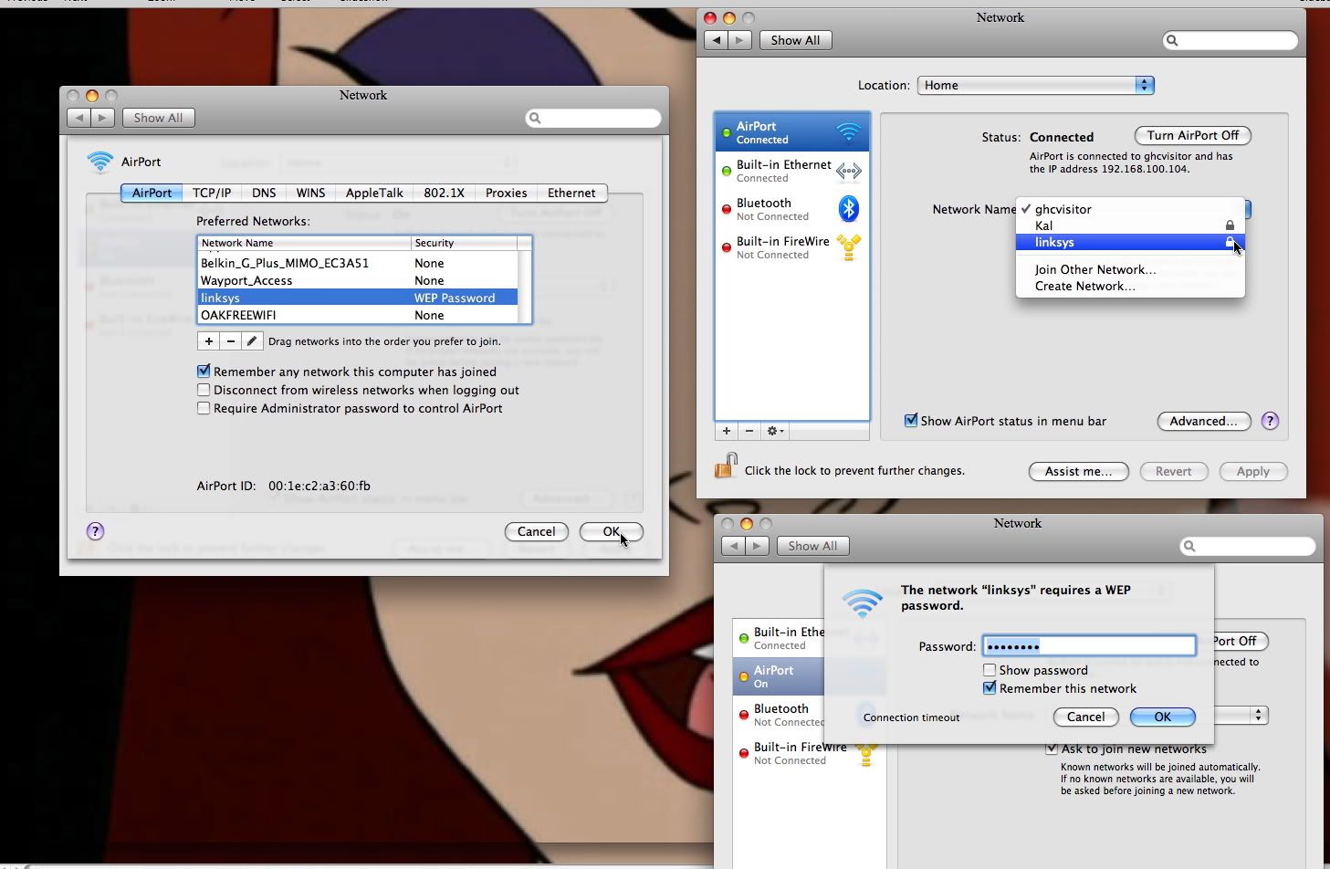Go forward in the bottom-right Network window

pyautogui.click(x=758, y=546)
